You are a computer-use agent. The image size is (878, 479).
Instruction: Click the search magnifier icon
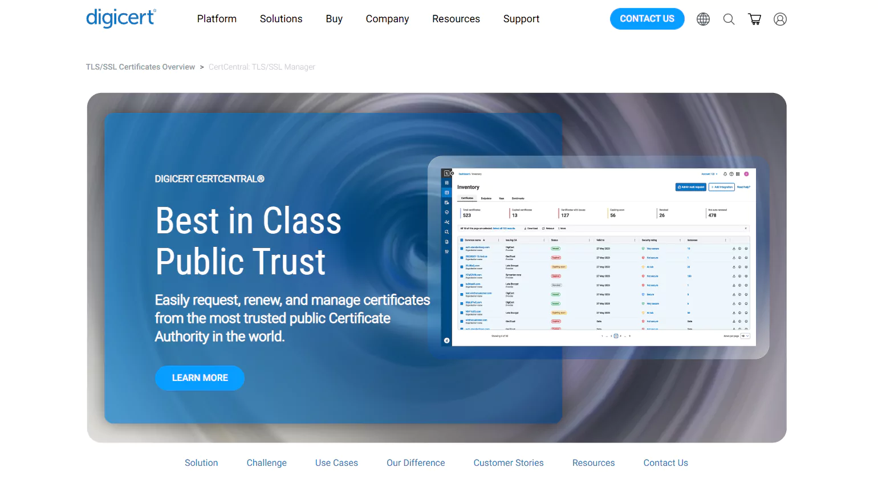729,19
